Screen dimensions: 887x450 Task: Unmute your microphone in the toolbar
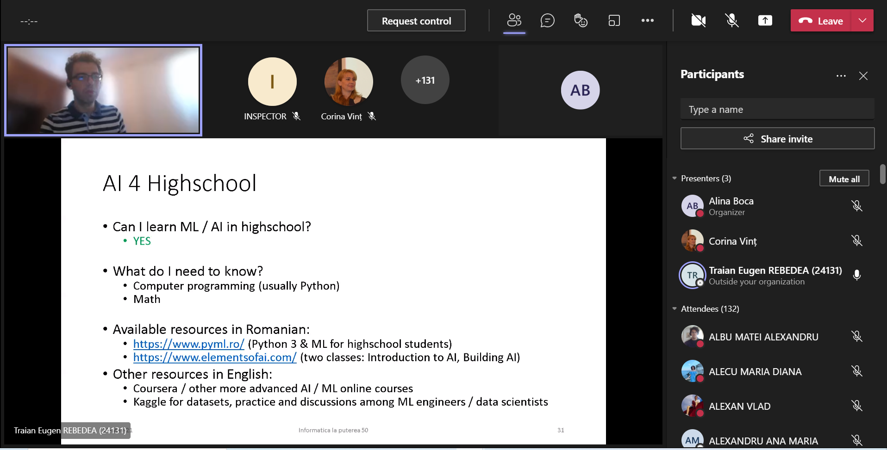click(x=731, y=21)
